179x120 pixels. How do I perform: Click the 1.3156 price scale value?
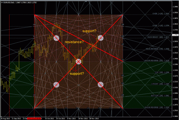point(175,87)
